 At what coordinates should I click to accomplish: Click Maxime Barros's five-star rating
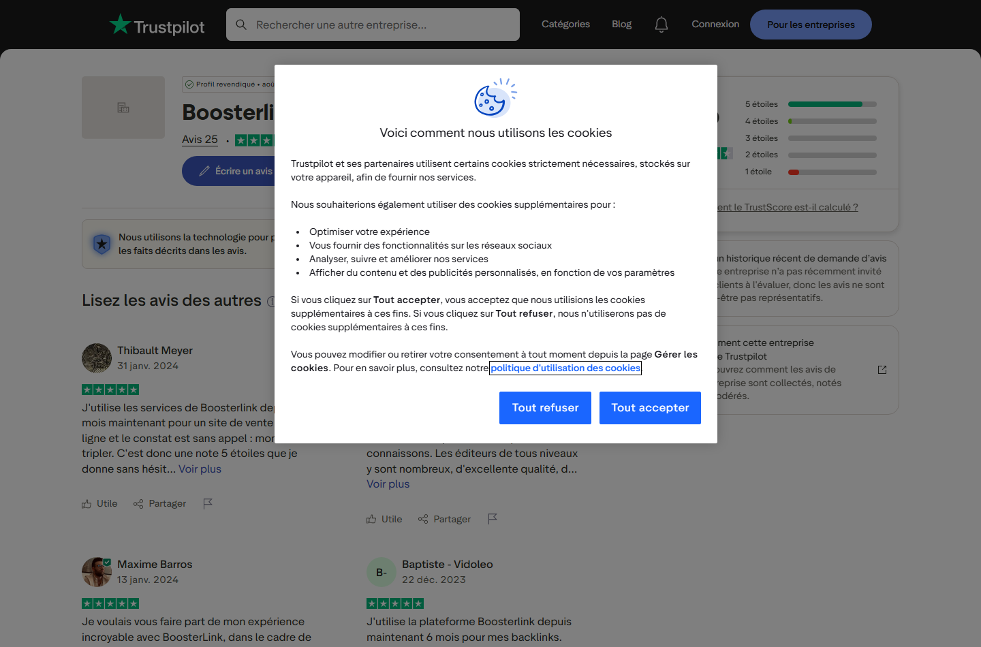click(x=110, y=603)
